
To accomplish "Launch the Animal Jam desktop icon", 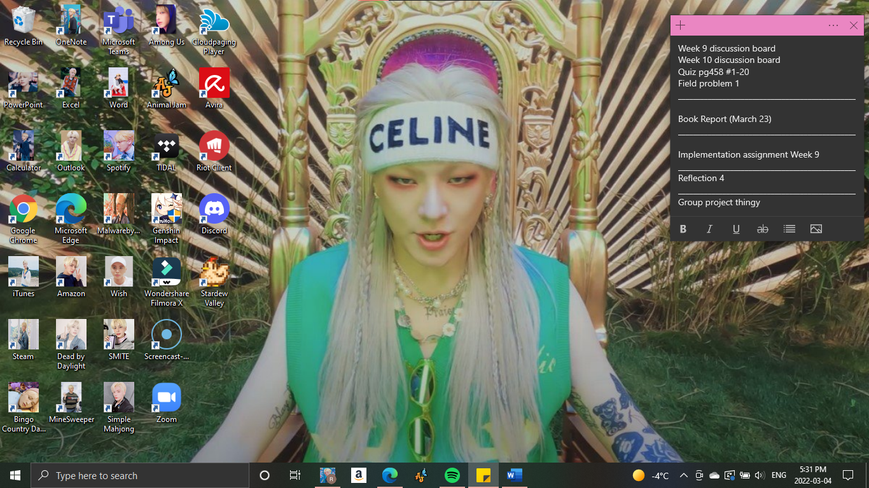I will tap(167, 88).
